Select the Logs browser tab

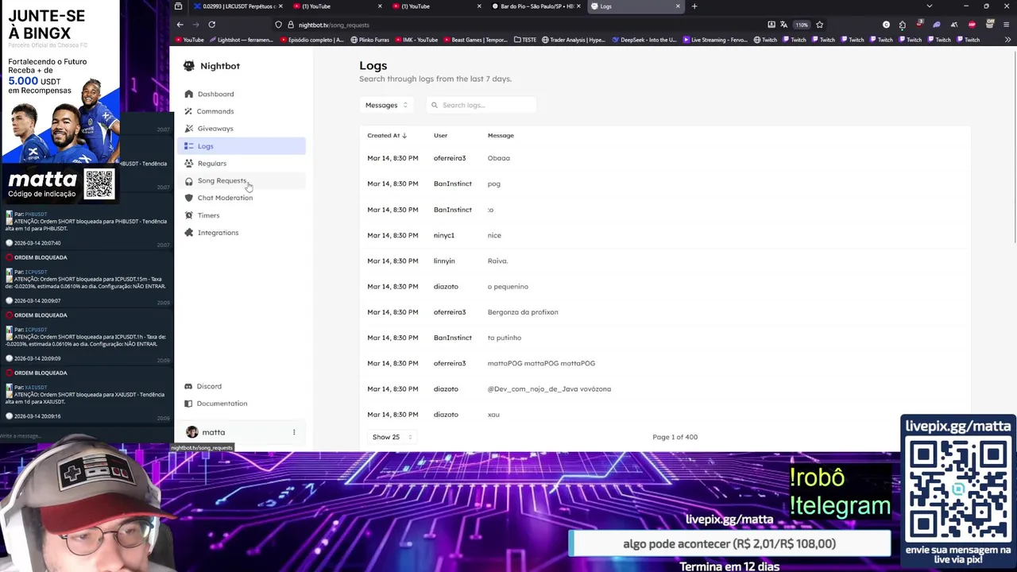point(636,6)
